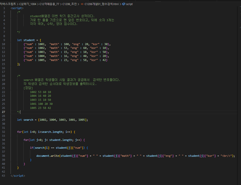Place cursor on closing </script> tag
The height and width of the screenshot is (185, 241).
(18, 176)
